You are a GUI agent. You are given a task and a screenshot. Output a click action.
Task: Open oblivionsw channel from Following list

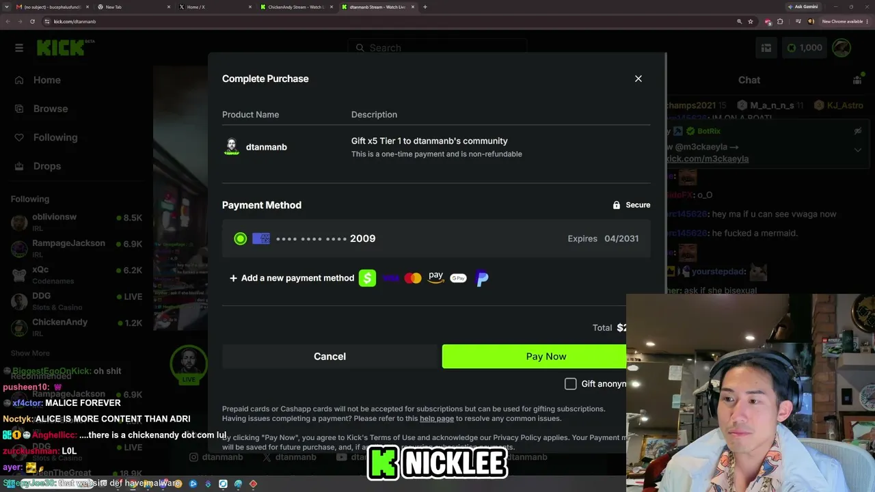click(x=77, y=221)
